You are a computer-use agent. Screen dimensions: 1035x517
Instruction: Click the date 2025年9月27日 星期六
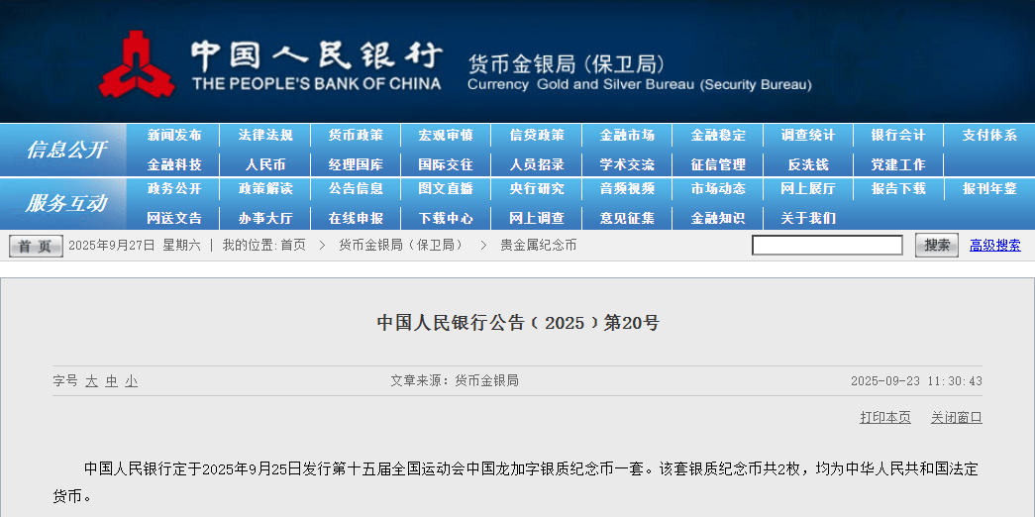tap(135, 246)
